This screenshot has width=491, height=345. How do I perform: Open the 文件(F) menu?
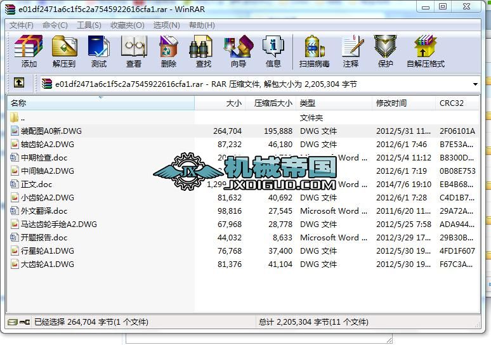(x=22, y=25)
